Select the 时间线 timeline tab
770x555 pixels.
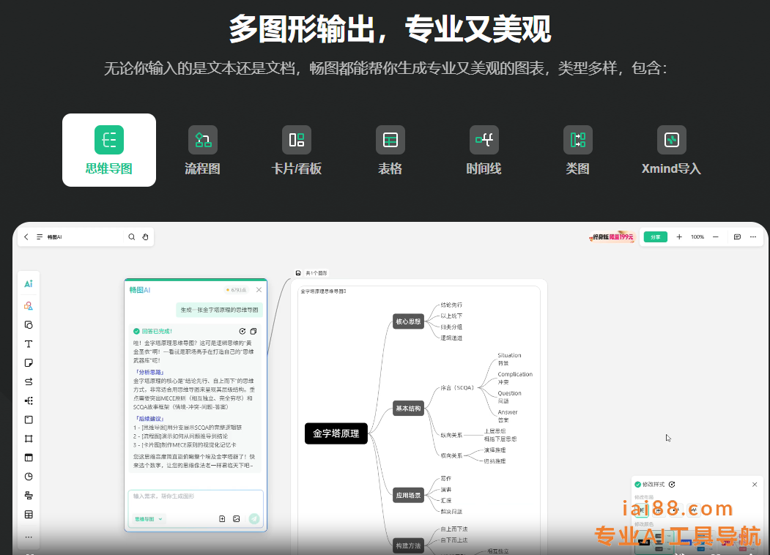[x=484, y=150]
